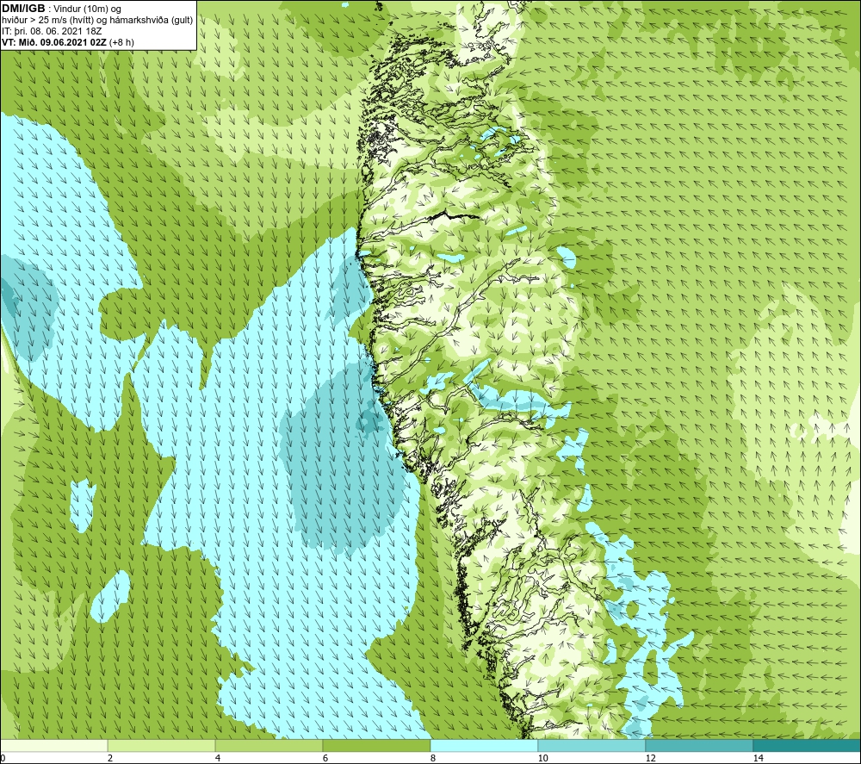861x764 pixels.
Task: Click the 'IT: þri. 08. 06. 2021 18Z' line
Action: point(52,31)
